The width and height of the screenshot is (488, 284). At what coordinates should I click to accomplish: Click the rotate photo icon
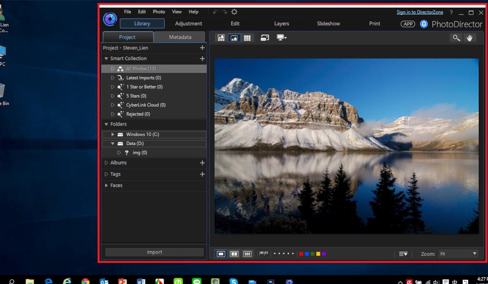tap(265, 38)
